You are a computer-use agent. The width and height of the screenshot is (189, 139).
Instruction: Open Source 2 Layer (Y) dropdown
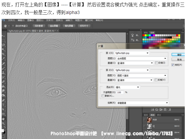142,76
